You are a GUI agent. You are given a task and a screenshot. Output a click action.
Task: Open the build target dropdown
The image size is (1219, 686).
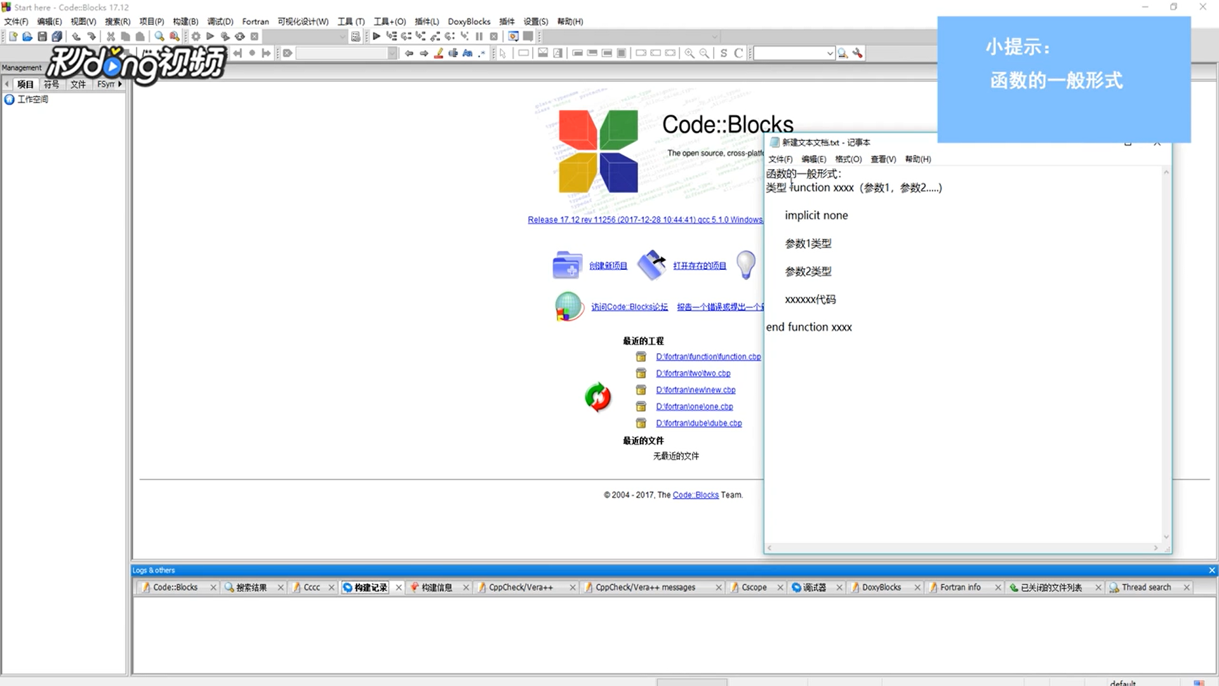(x=342, y=37)
